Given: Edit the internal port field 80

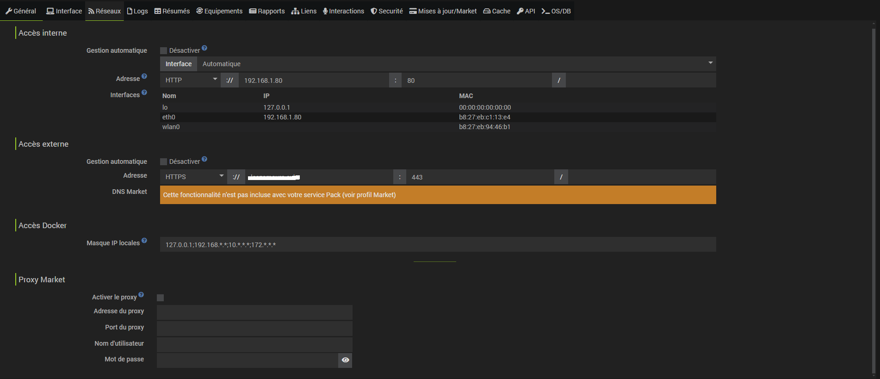Looking at the screenshot, I should [477, 80].
